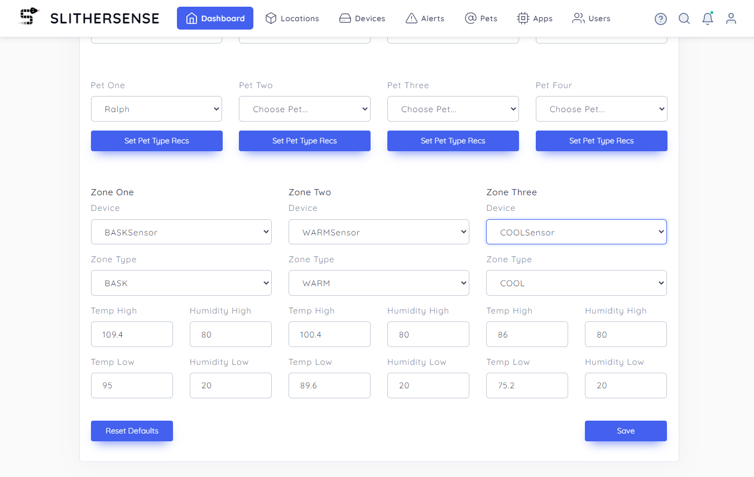Open notifications bell icon
The height and width of the screenshot is (477, 754).
tap(708, 18)
